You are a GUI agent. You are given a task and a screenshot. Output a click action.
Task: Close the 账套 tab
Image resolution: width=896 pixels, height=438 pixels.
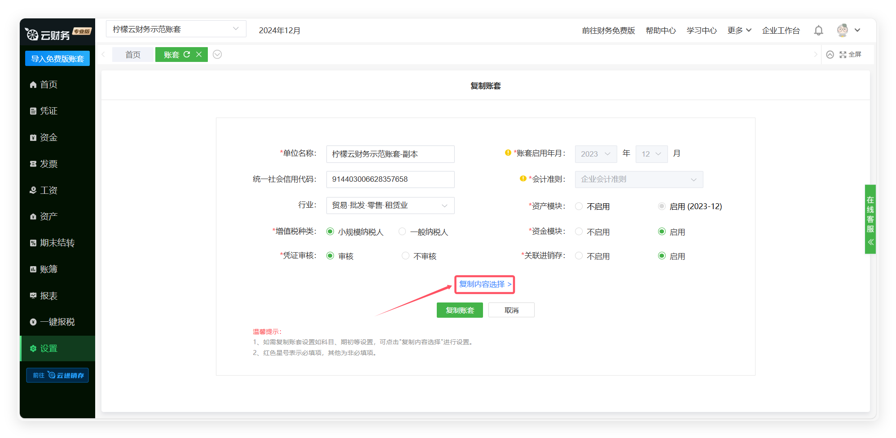point(199,54)
